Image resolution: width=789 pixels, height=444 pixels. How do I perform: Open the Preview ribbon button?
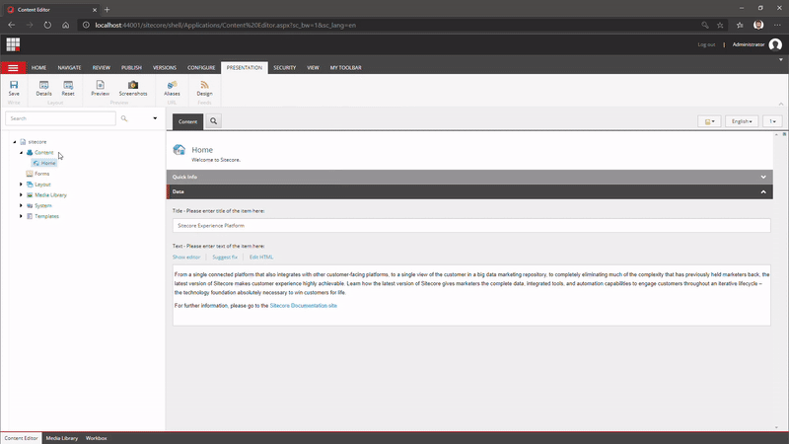click(101, 88)
